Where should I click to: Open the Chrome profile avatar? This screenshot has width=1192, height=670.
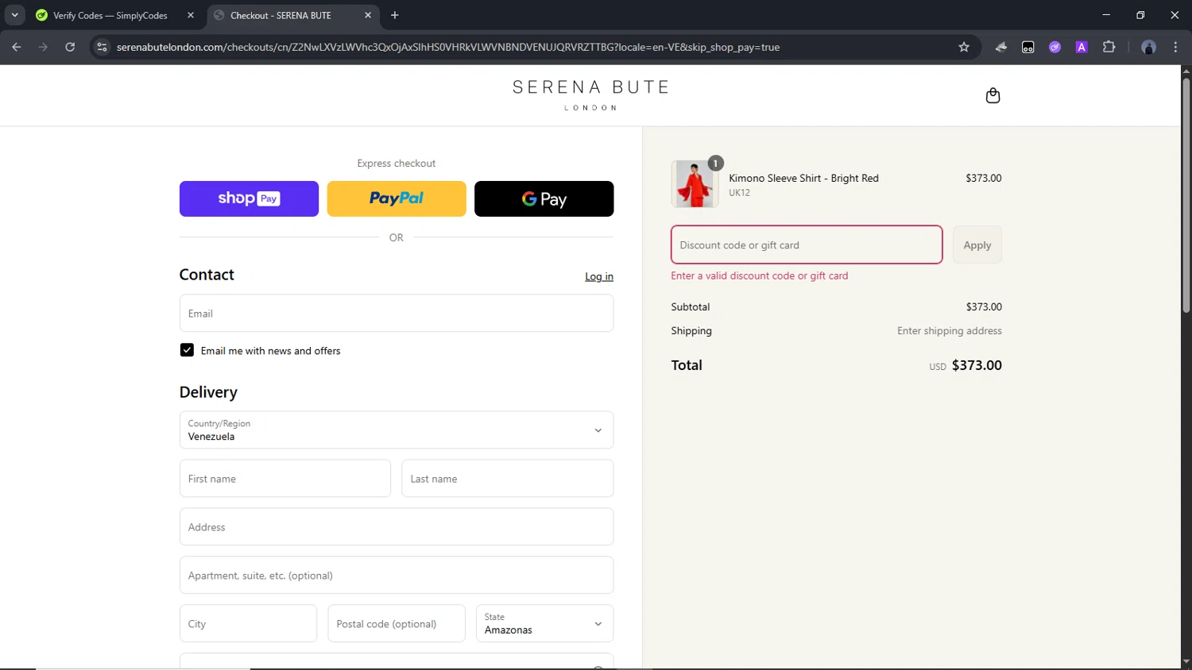[x=1148, y=47]
